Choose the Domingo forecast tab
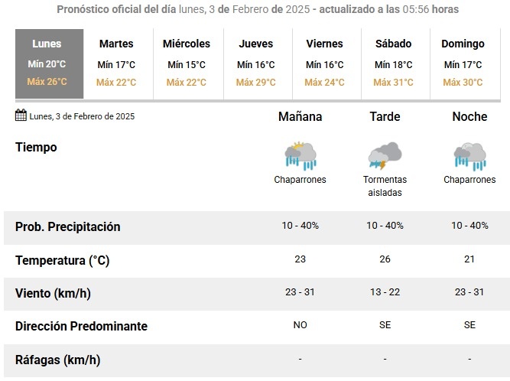Image resolution: width=510 pixels, height=381 pixels. (x=465, y=63)
